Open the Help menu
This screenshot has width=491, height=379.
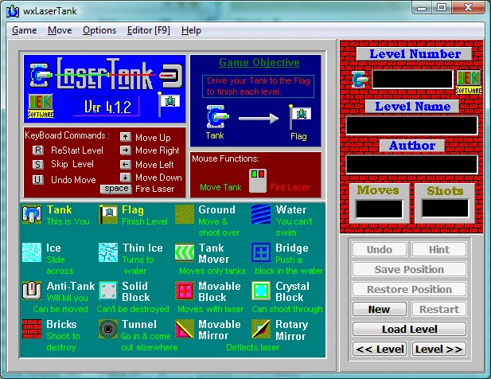tap(191, 30)
